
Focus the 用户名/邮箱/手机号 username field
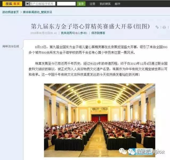(42, 4)
